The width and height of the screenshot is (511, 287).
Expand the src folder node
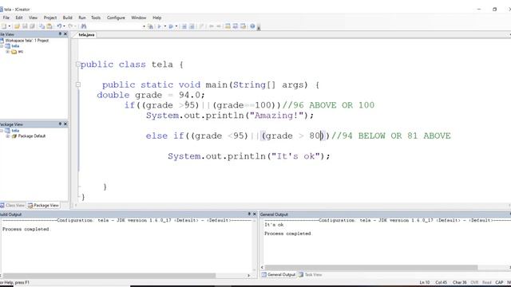7,52
